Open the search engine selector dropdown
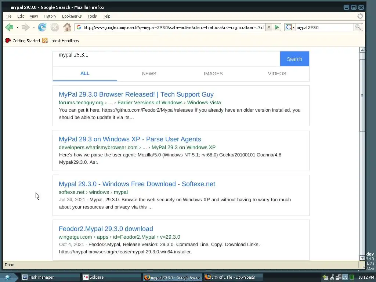The width and height of the screenshot is (376, 282). (290, 27)
